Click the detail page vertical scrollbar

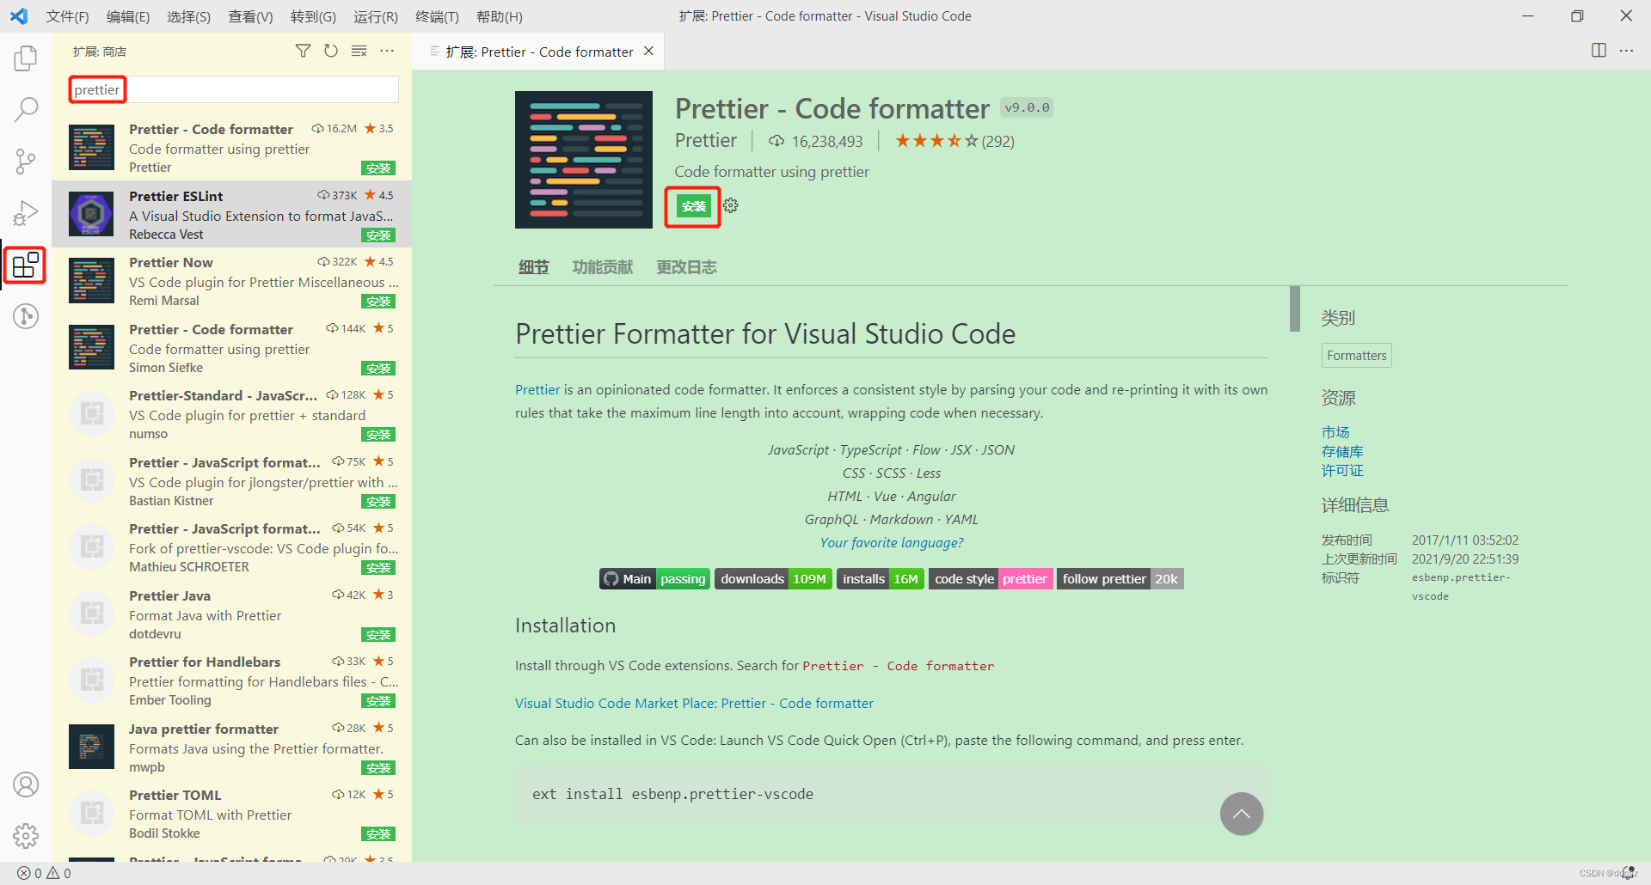click(1294, 308)
